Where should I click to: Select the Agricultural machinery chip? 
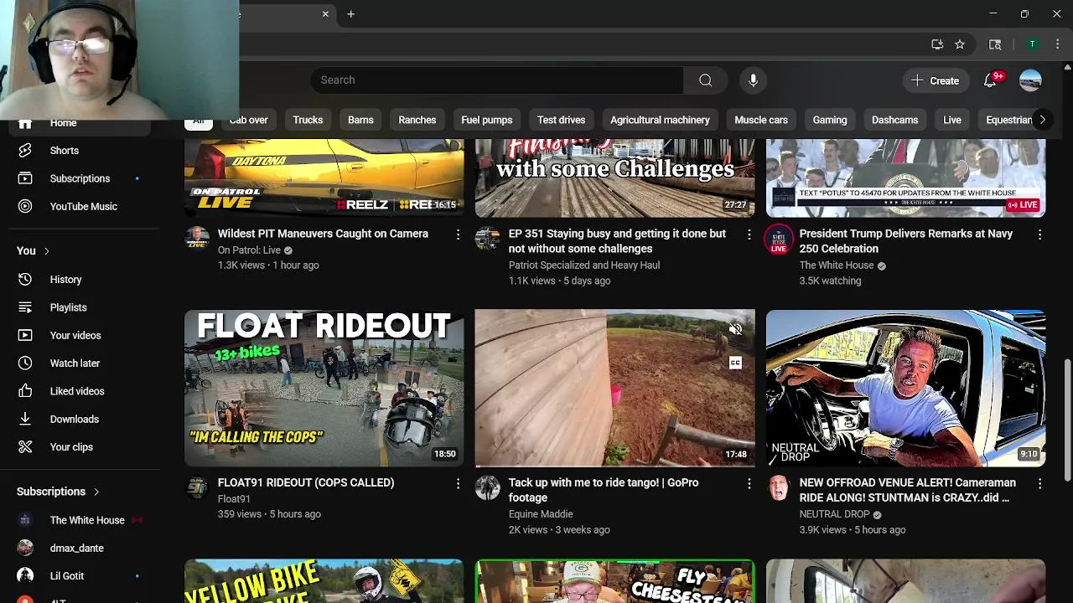pos(660,120)
